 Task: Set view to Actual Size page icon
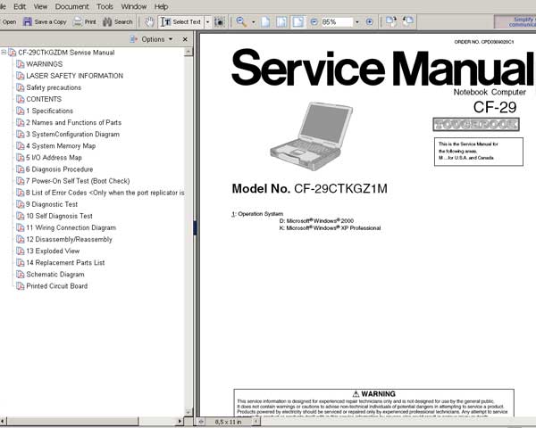point(265,21)
